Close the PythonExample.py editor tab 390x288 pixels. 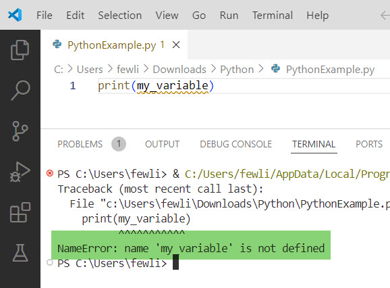click(x=176, y=45)
